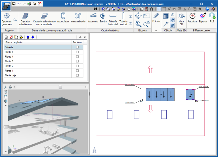The height and width of the screenshot is (157, 218).
Task: Select Planta 5 in floor list
Action: point(9,52)
